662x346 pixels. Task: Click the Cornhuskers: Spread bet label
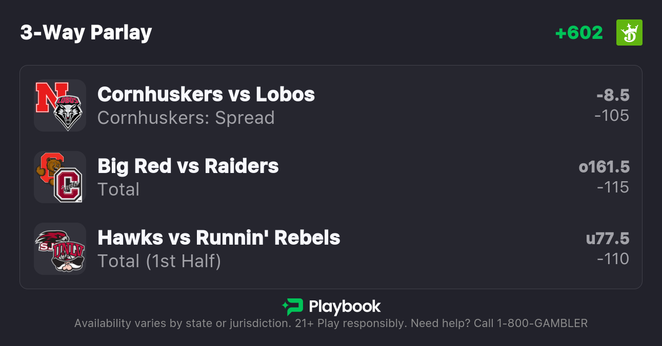coord(186,118)
